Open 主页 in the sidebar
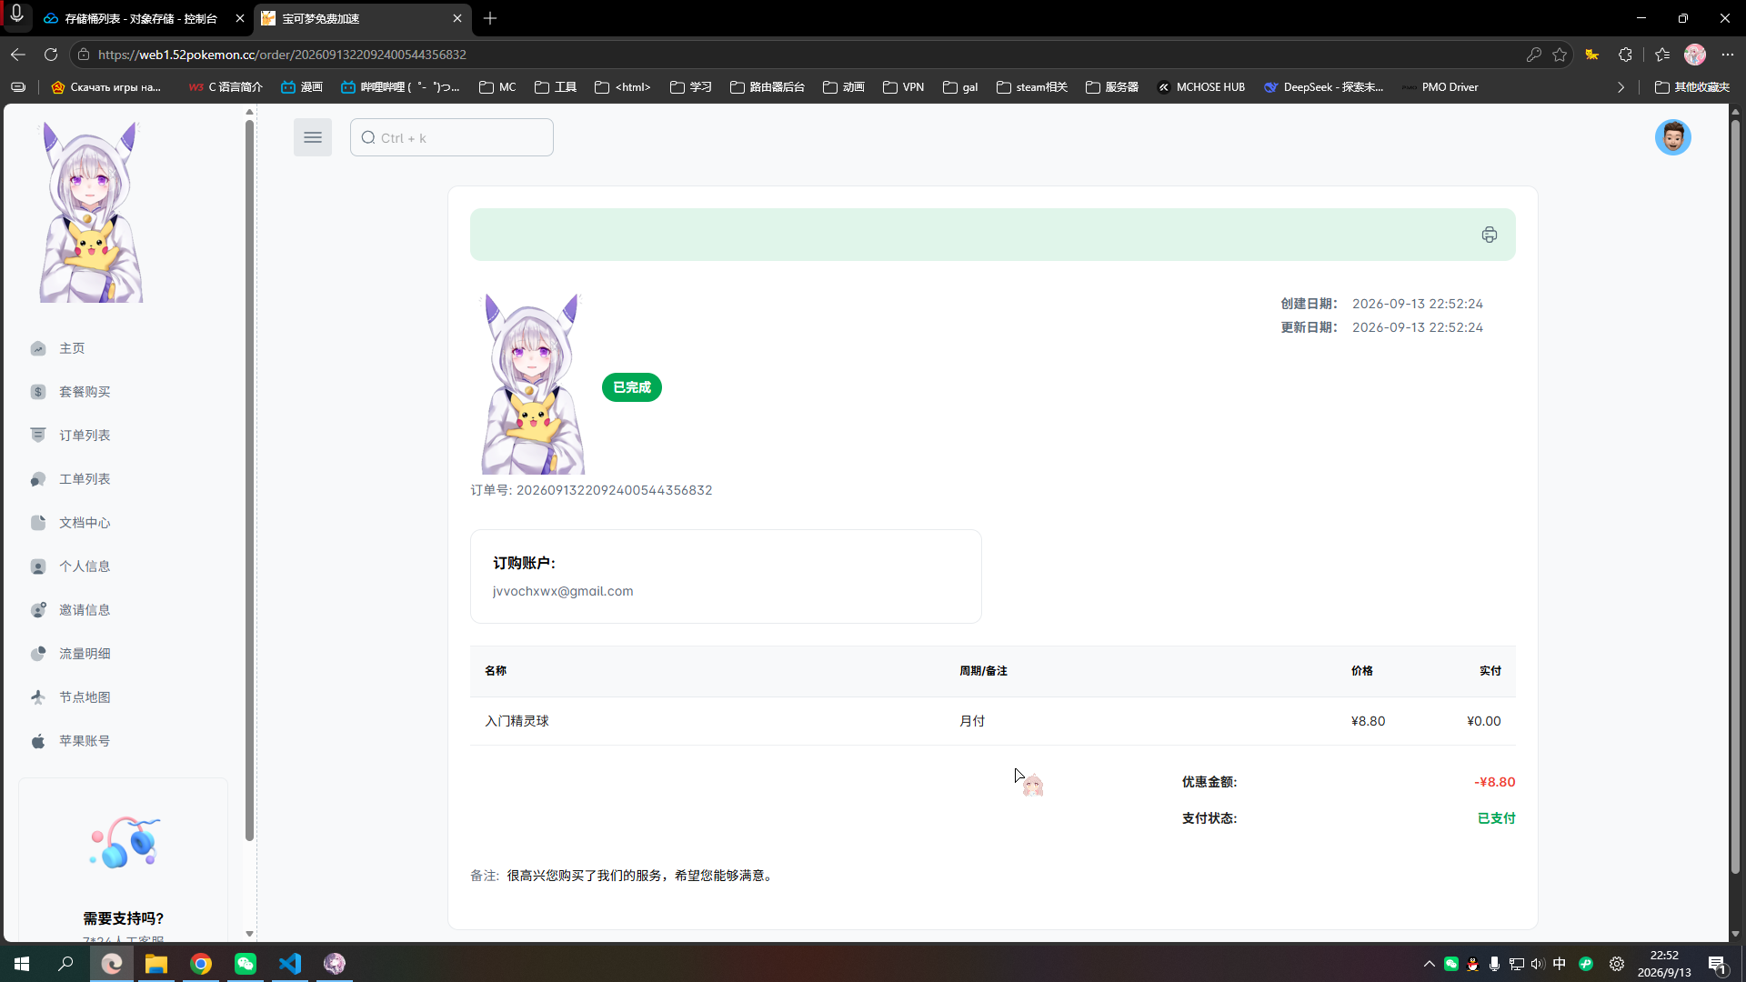Screen dimensions: 1746x982 (72, 348)
